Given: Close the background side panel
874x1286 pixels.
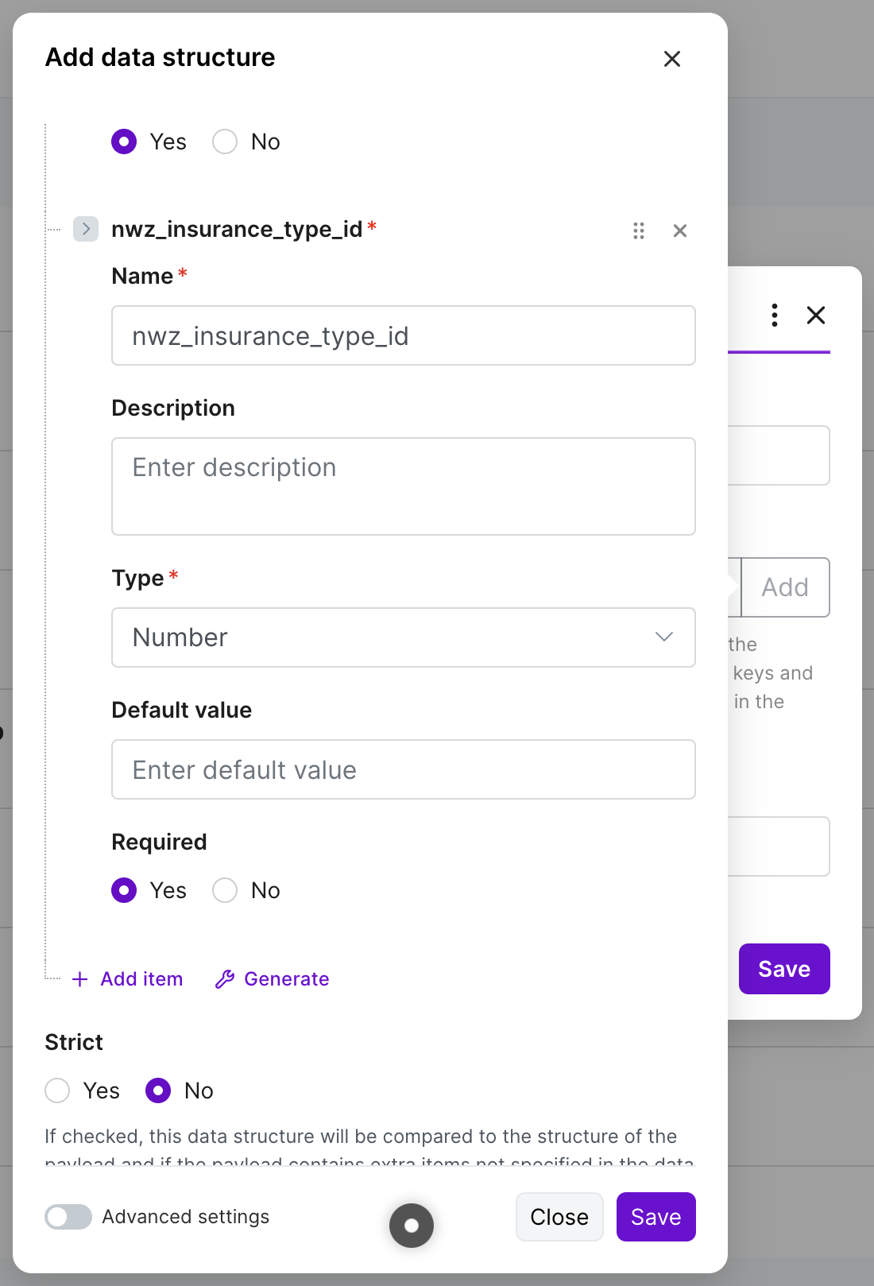Looking at the screenshot, I should (816, 315).
